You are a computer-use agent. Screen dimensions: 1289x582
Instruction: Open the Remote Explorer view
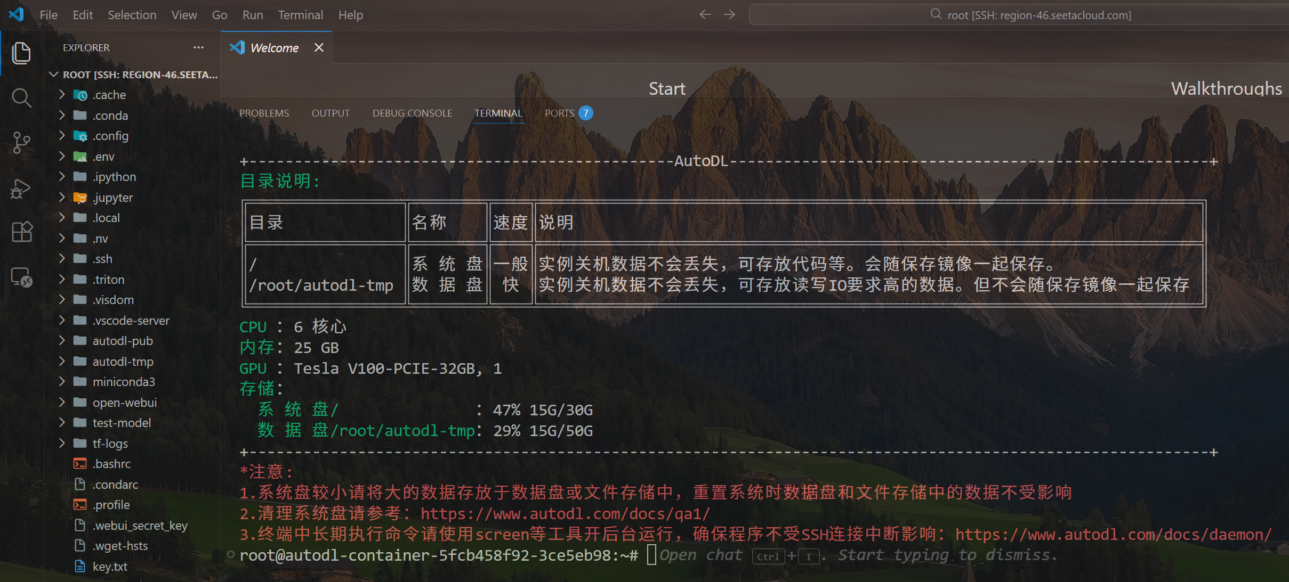(x=21, y=277)
